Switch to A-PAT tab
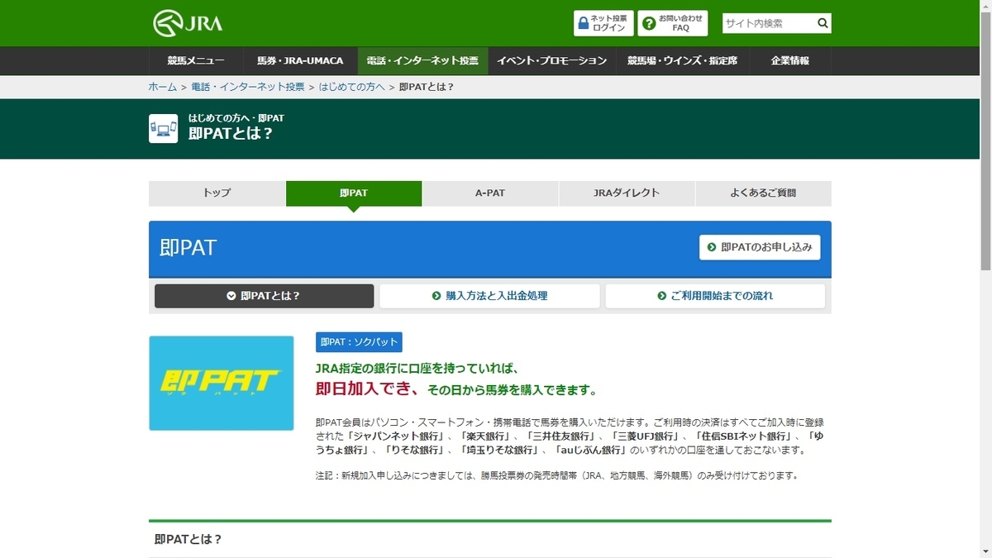This screenshot has width=992, height=558. 490,193
